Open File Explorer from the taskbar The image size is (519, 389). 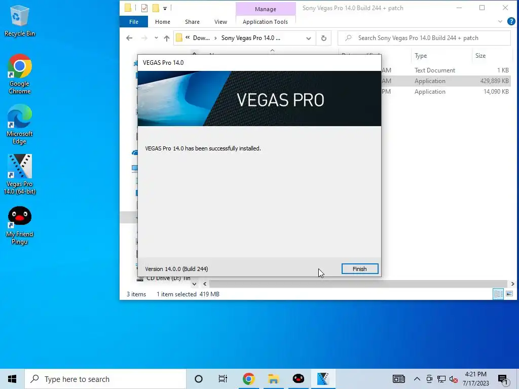pos(273,379)
